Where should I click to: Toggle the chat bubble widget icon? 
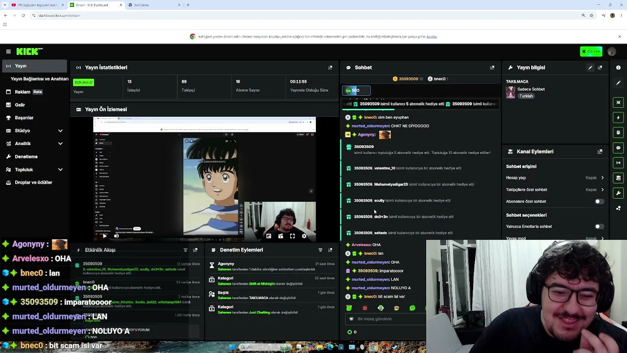618,148
